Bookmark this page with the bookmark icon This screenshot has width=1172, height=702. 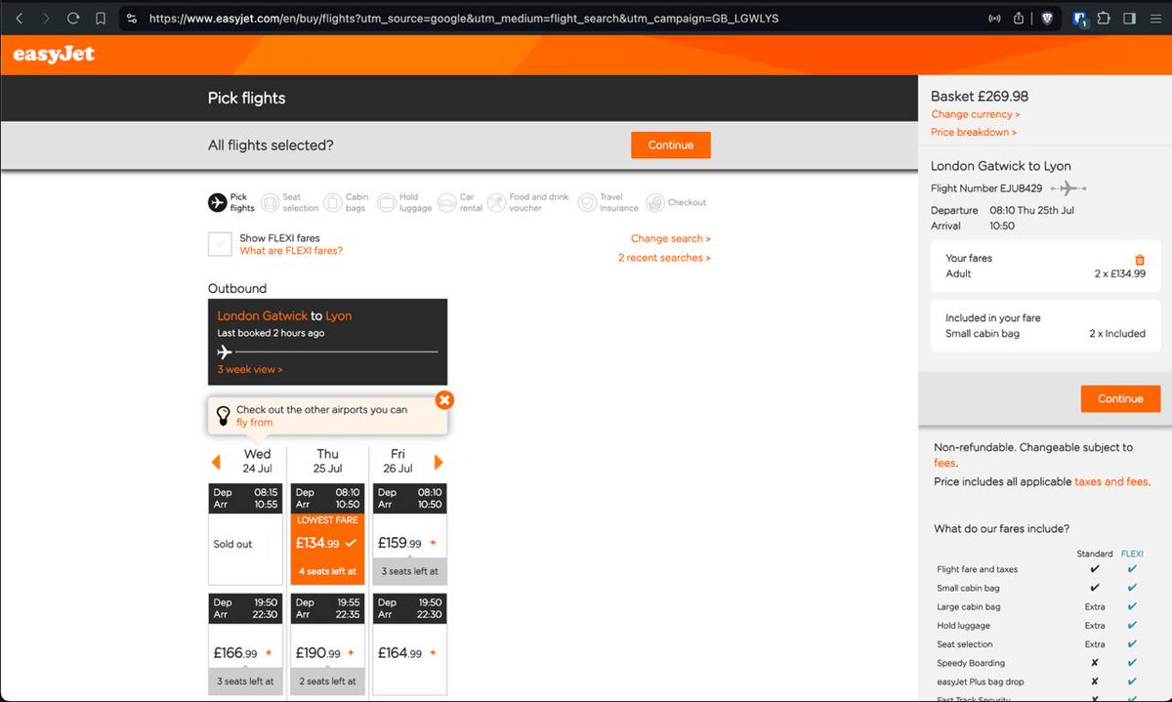(x=101, y=18)
